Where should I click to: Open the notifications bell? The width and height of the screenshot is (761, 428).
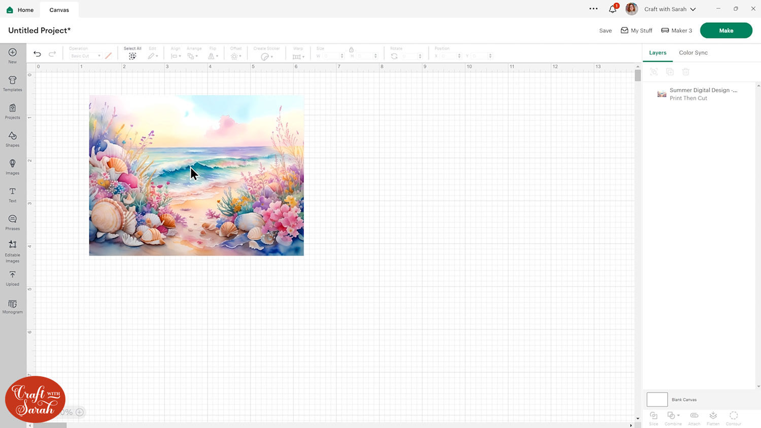[x=613, y=9]
